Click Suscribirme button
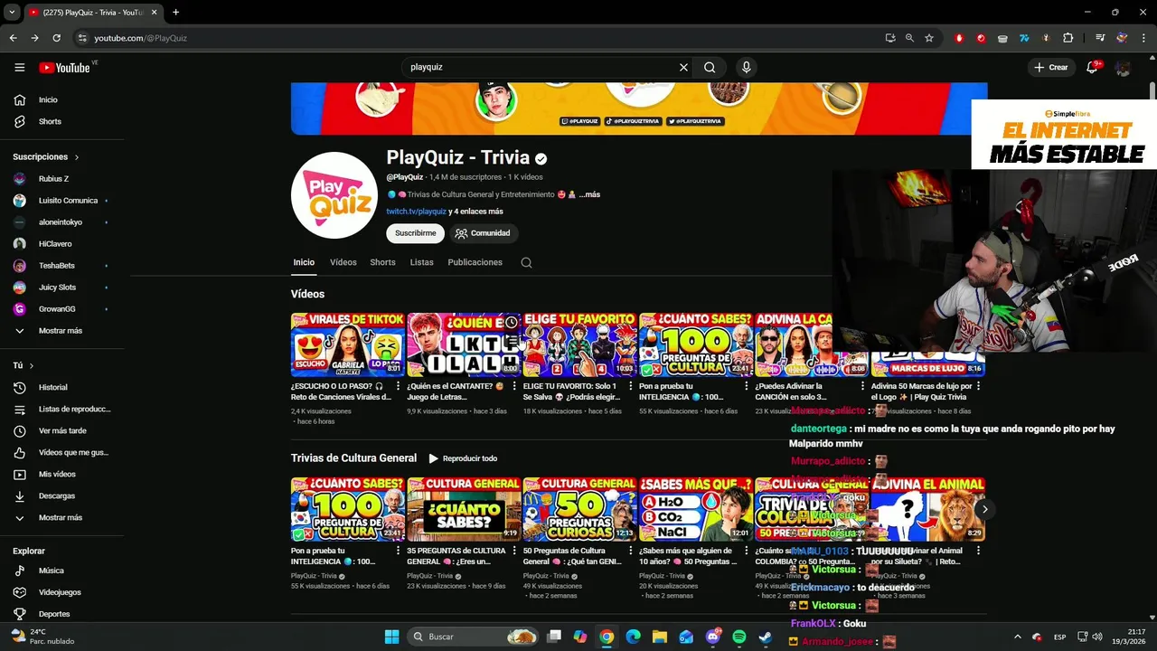The height and width of the screenshot is (651, 1157). pos(416,233)
